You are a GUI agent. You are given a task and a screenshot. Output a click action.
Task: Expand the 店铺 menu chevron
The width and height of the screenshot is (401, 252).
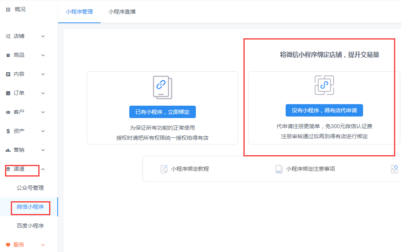[x=43, y=36]
